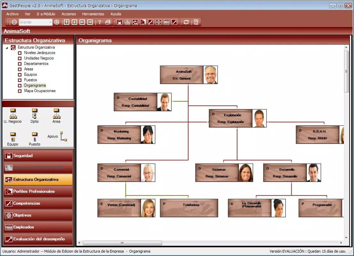Screen dimensions: 354x256
Task: Open the Empleados module button
Action: coord(38,227)
